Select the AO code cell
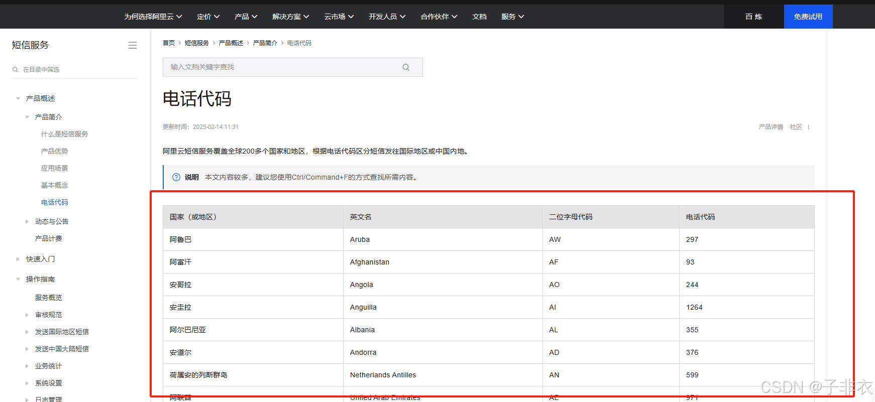This screenshot has height=402, width=875. [x=611, y=285]
